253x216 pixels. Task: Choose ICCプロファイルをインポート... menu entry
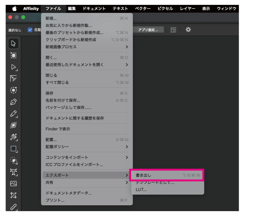point(74,164)
